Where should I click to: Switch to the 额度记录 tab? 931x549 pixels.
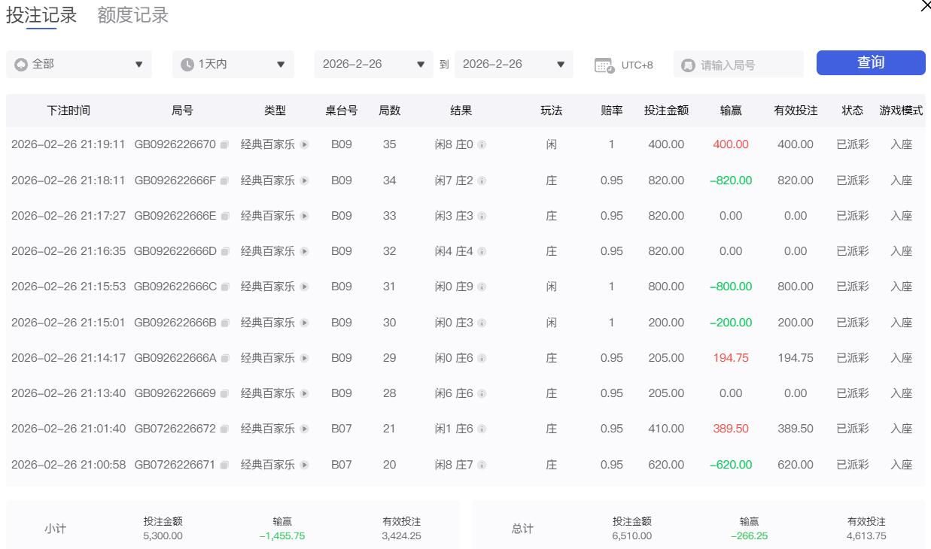(x=132, y=15)
